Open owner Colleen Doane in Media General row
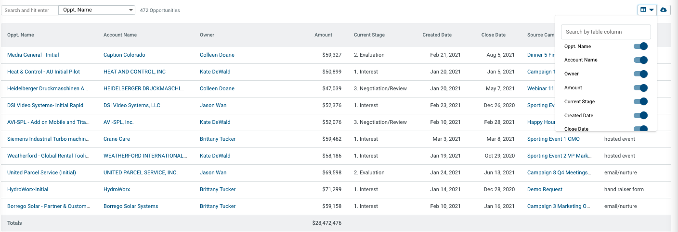Screen dimensions: 678x232 click(x=217, y=55)
